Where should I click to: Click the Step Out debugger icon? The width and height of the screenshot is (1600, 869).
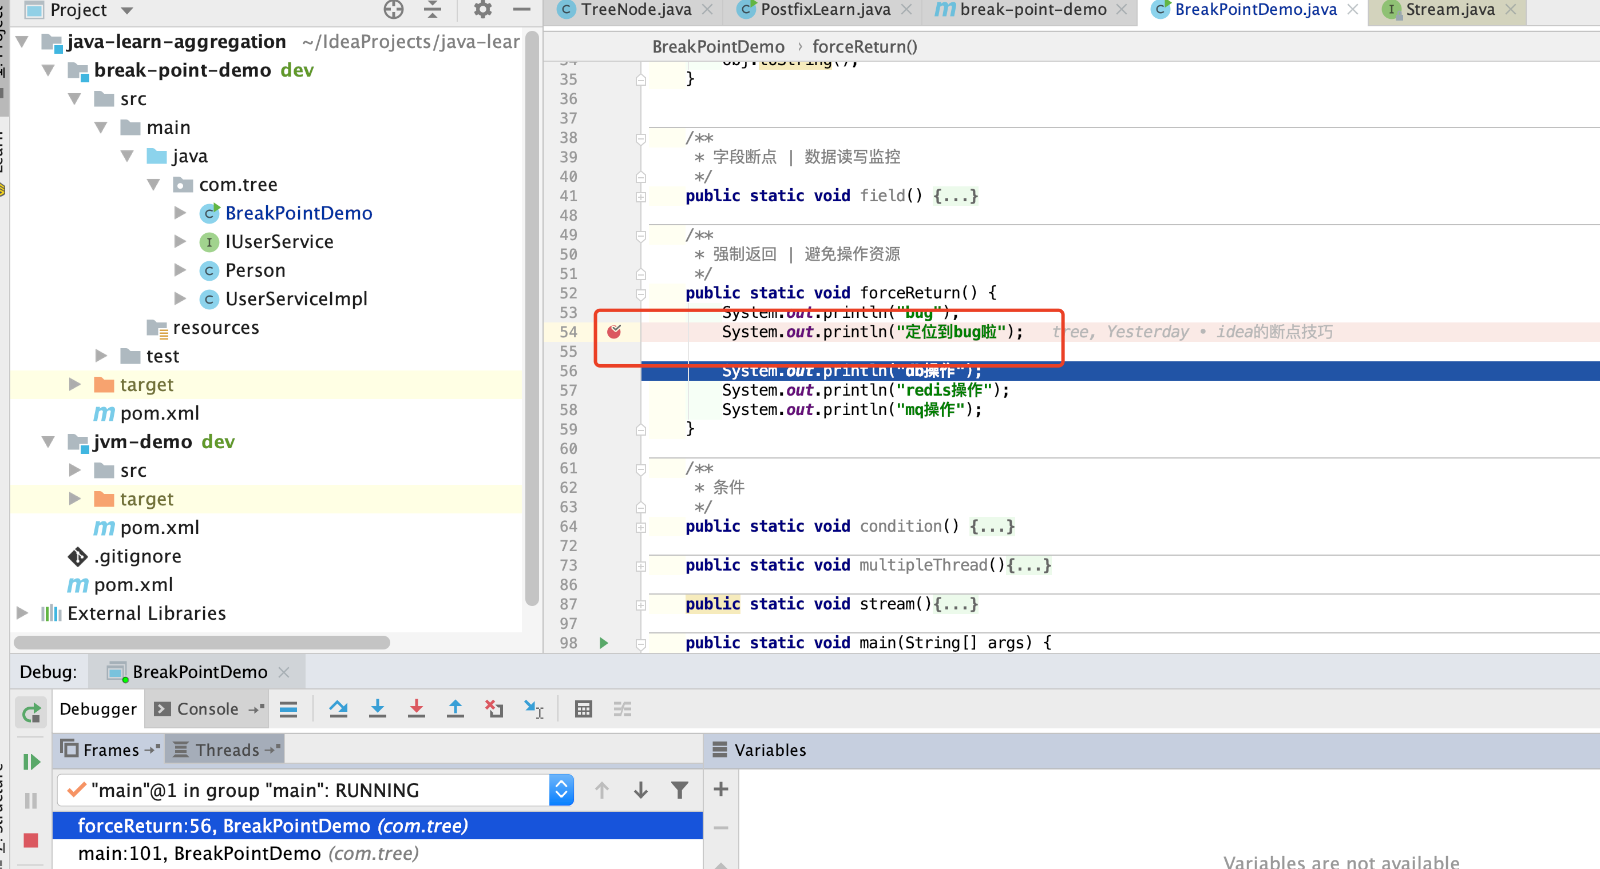pos(456,709)
